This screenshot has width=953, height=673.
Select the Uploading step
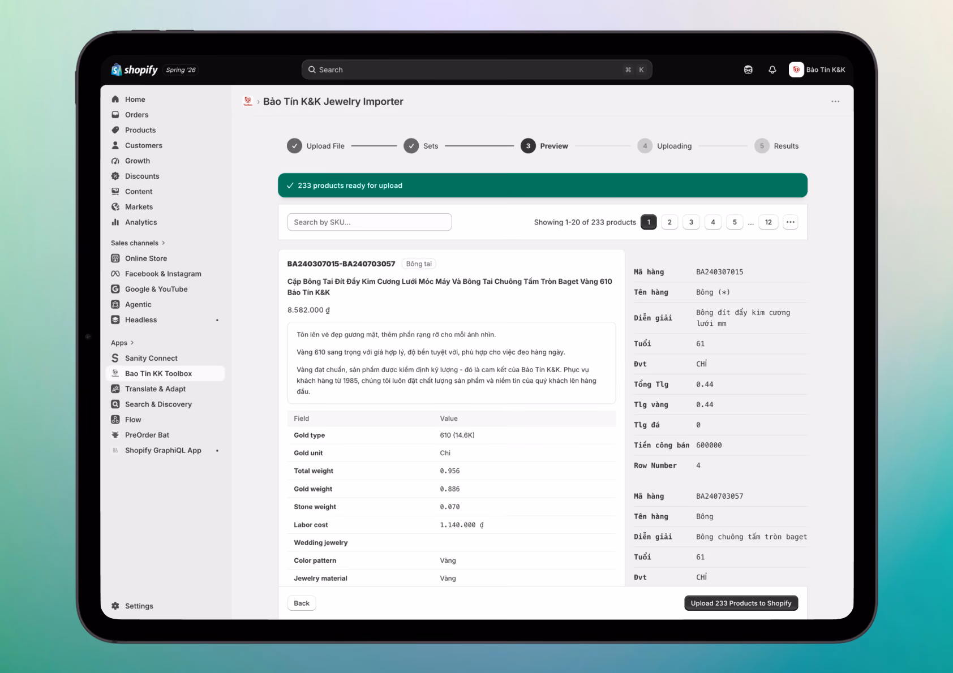point(665,146)
